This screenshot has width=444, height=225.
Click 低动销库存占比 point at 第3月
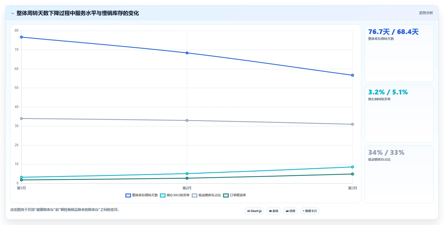click(x=352, y=124)
